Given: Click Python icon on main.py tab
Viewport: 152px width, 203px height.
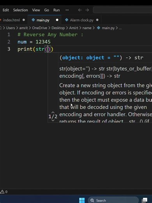Looking at the screenshot, I should (33, 20).
